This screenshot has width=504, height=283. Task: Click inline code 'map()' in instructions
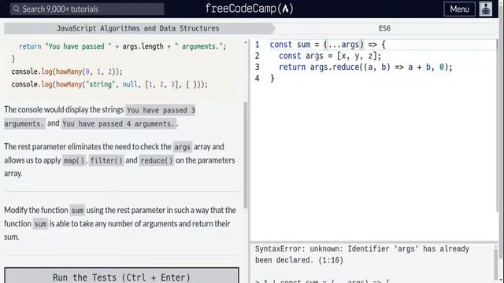[x=73, y=160]
